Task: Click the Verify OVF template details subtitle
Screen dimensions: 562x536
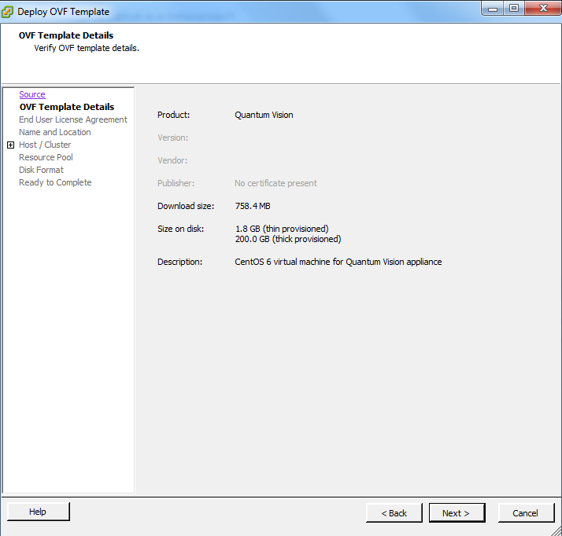Action: tap(87, 48)
